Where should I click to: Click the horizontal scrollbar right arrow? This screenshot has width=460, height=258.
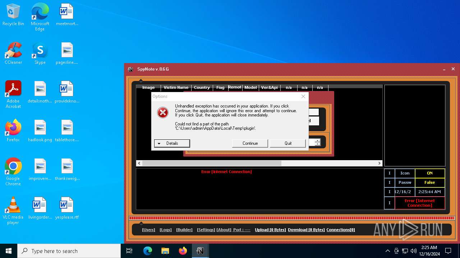click(x=379, y=163)
